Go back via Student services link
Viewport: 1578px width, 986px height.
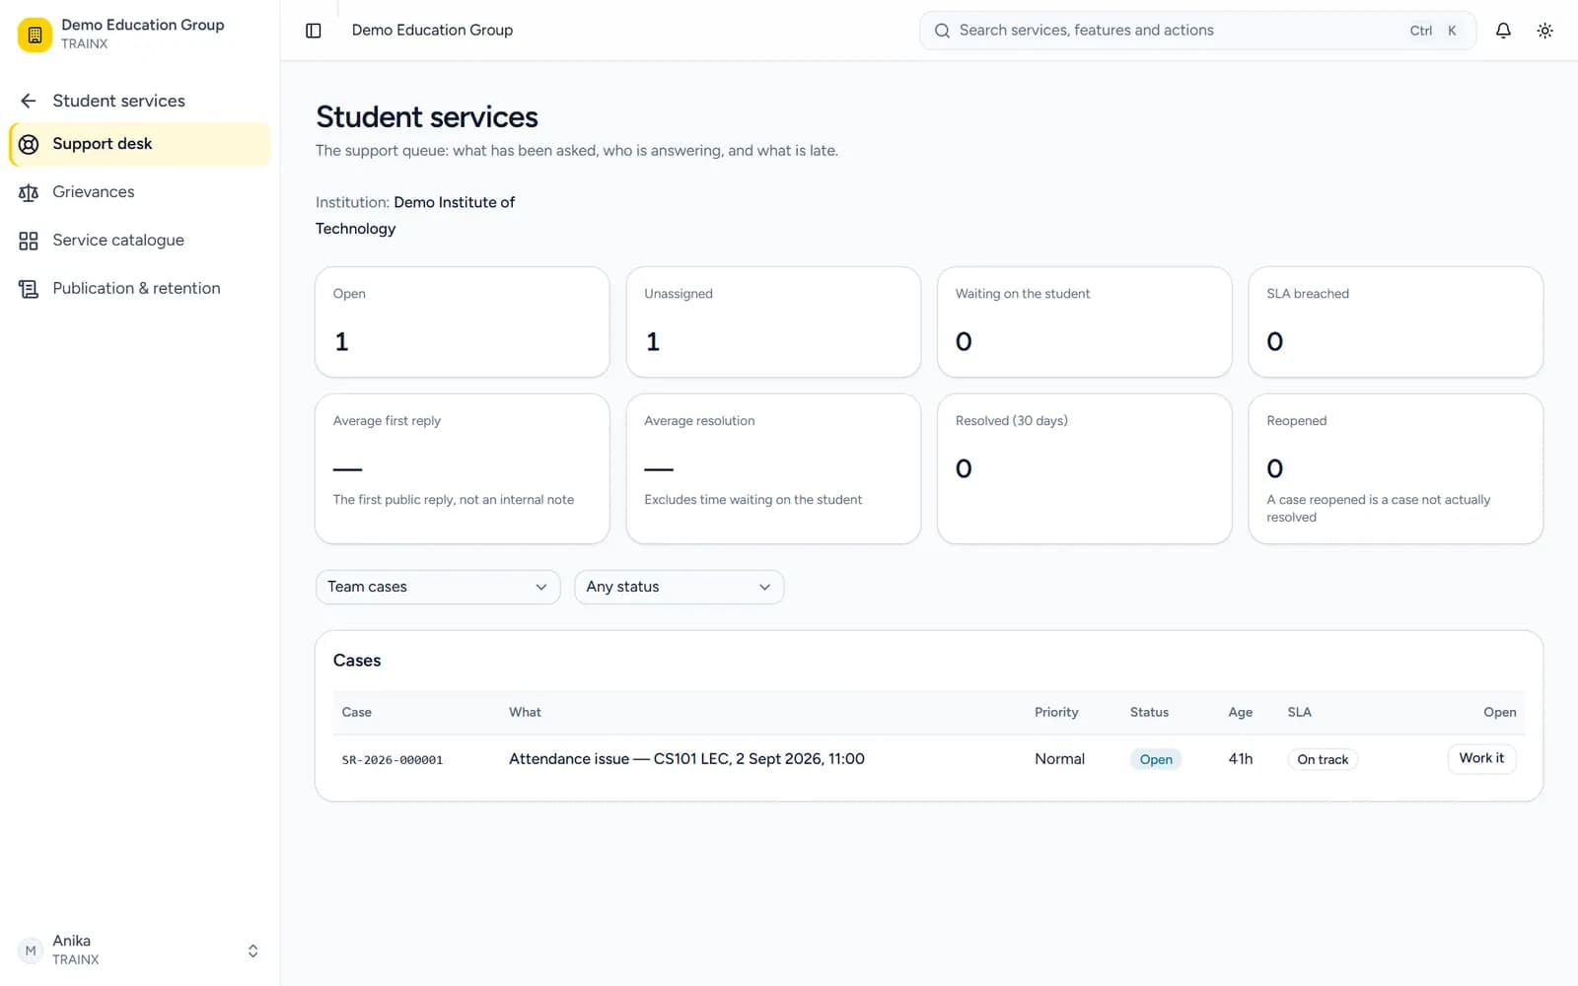[x=118, y=101]
